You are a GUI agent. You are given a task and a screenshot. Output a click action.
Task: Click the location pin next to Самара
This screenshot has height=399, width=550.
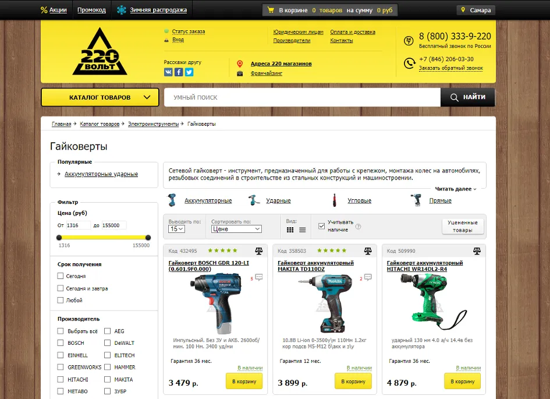pos(463,10)
